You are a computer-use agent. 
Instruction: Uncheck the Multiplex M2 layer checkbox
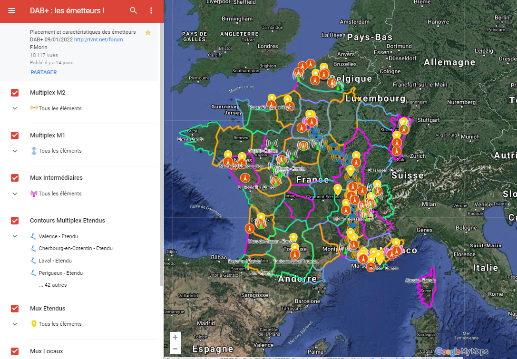coord(15,93)
